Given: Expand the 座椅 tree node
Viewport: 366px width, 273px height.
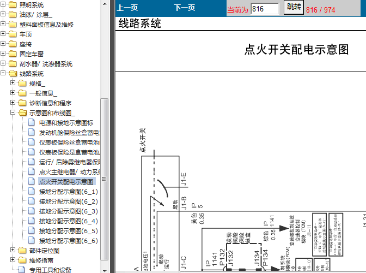Looking at the screenshot, I should coord(3,44).
